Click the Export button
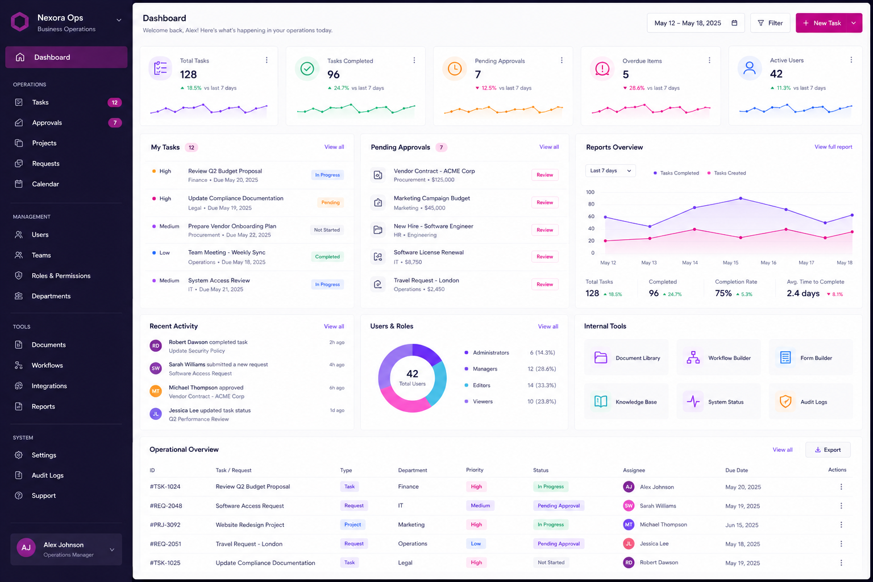 (828, 450)
